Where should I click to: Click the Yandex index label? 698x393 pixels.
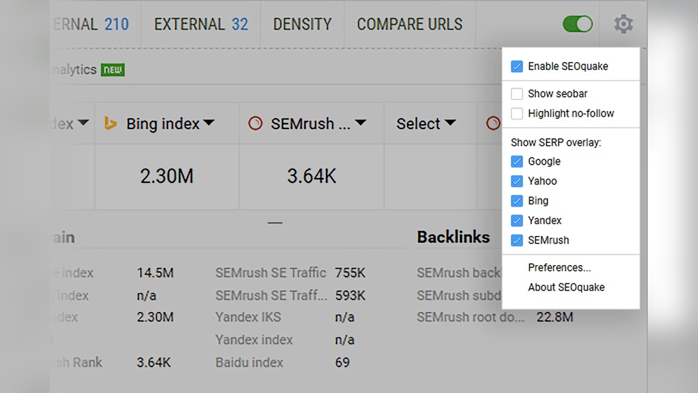254,340
